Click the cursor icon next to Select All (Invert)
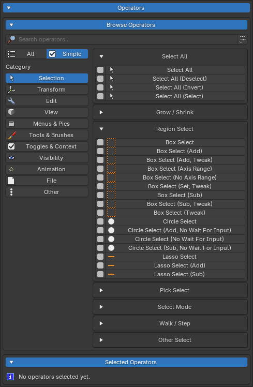Image resolution: width=253 pixels, height=387 pixels. pos(112,87)
